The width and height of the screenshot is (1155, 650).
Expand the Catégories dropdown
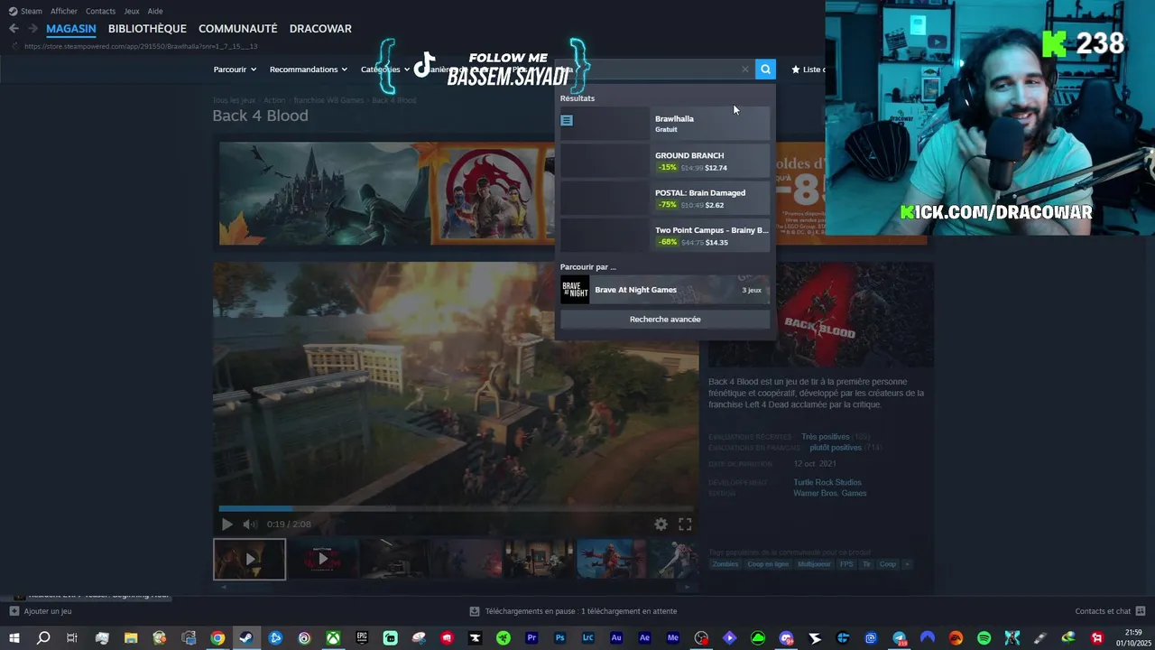coord(385,70)
